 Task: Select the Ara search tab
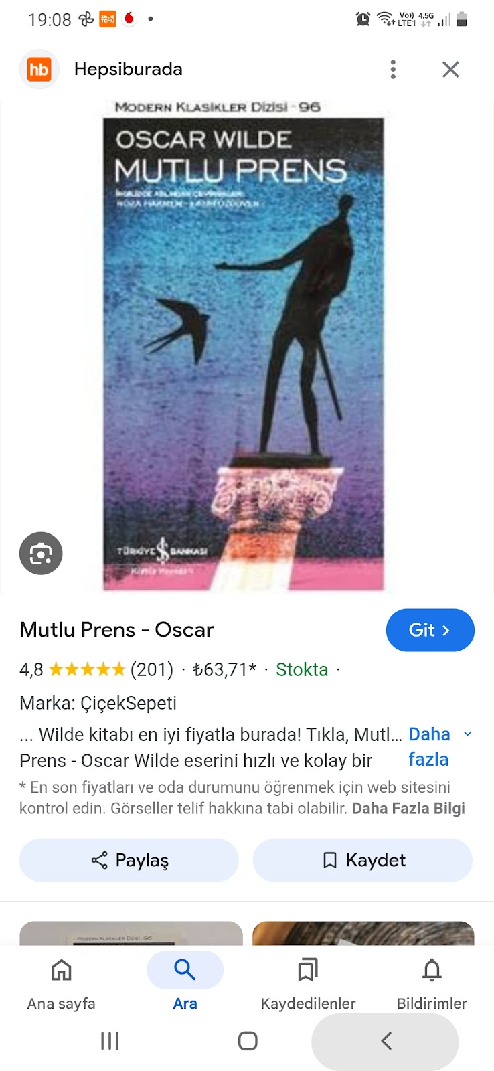(x=185, y=983)
